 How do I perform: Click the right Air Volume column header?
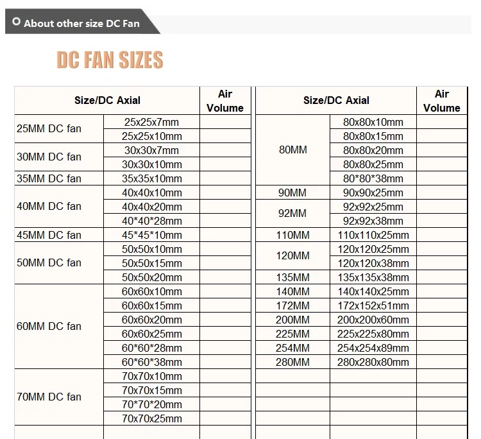[442, 101]
